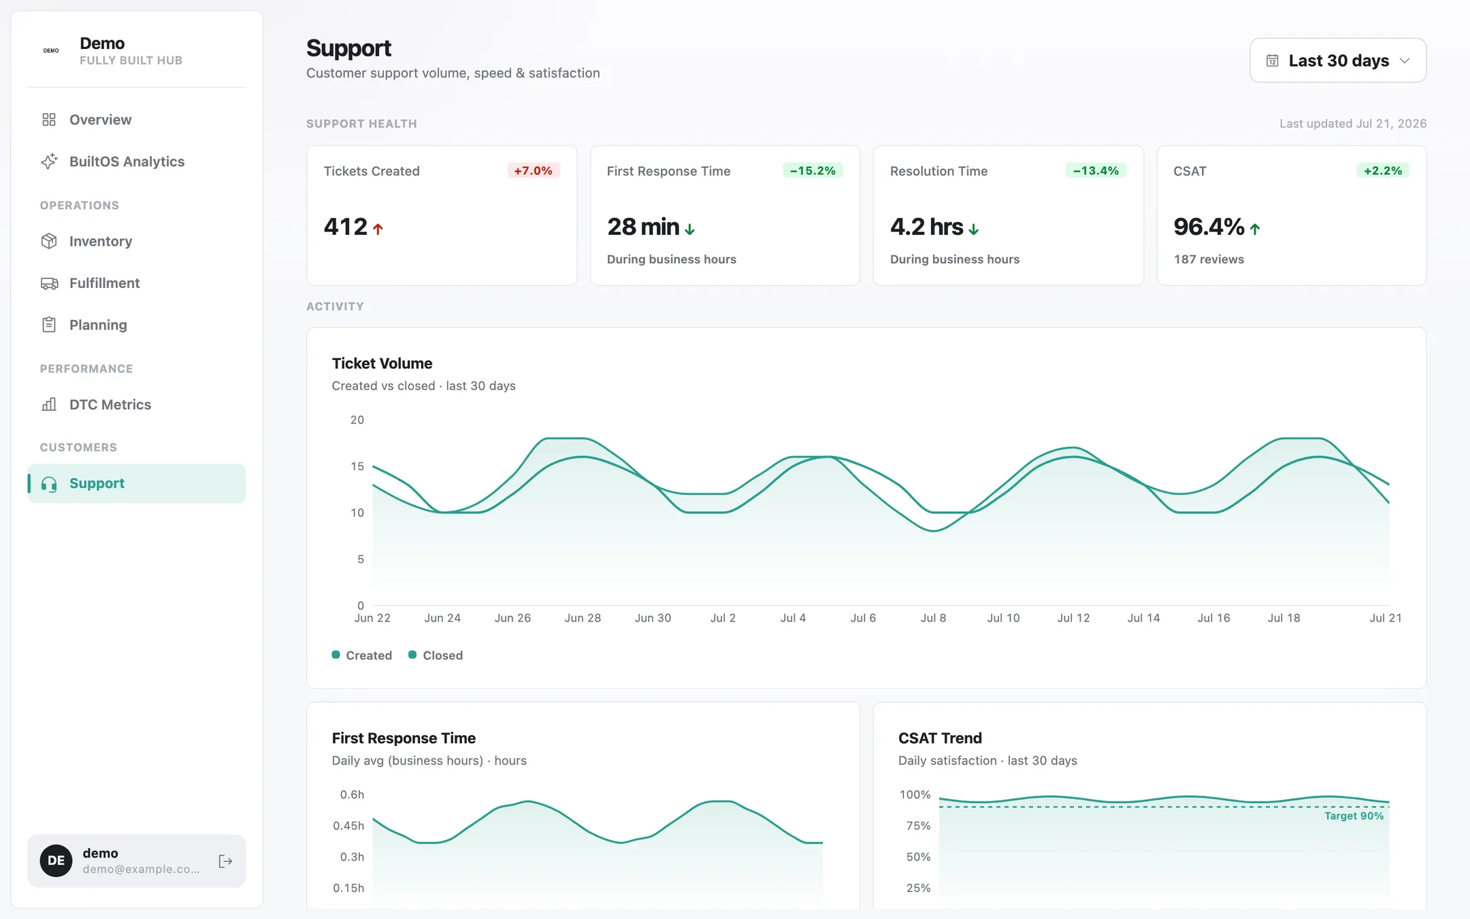The height and width of the screenshot is (919, 1470).
Task: Click the Jul 14 axis label
Action: [1143, 618]
